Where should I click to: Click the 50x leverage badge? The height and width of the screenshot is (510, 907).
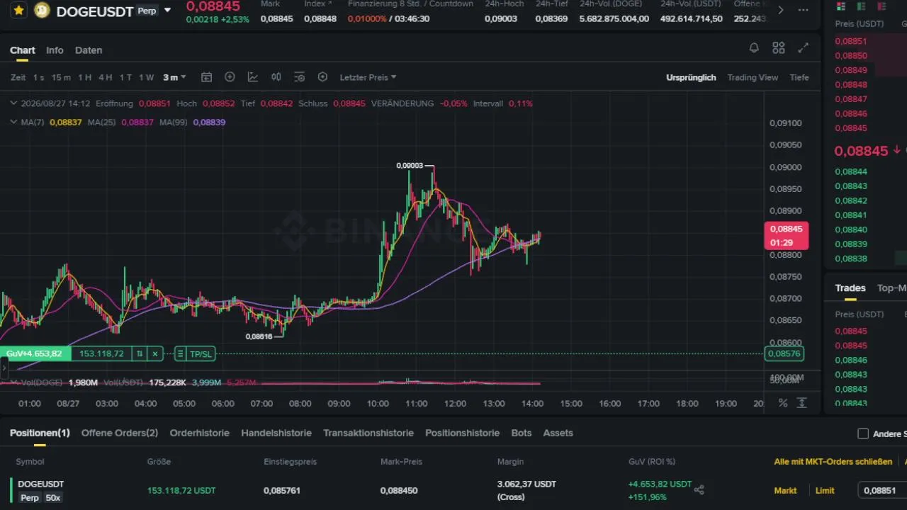(x=53, y=498)
